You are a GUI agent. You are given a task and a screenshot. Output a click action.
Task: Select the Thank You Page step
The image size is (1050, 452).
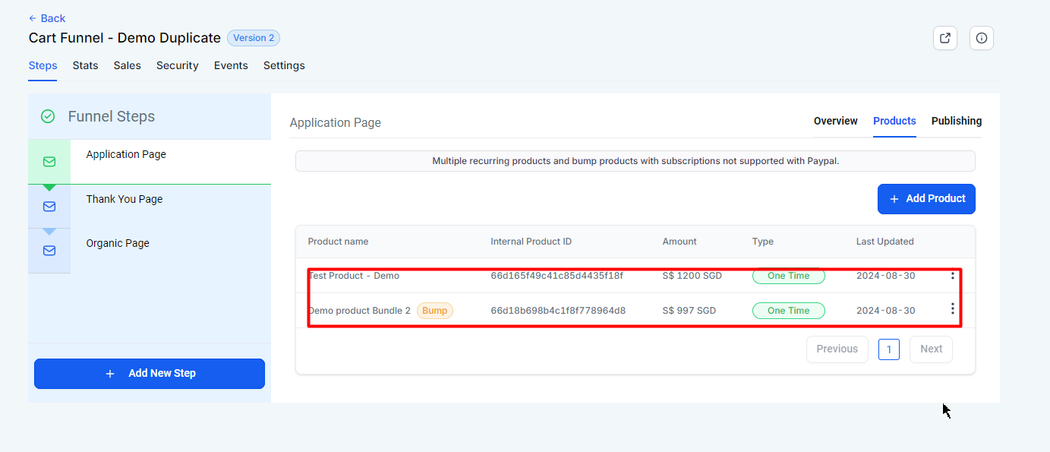click(x=125, y=199)
